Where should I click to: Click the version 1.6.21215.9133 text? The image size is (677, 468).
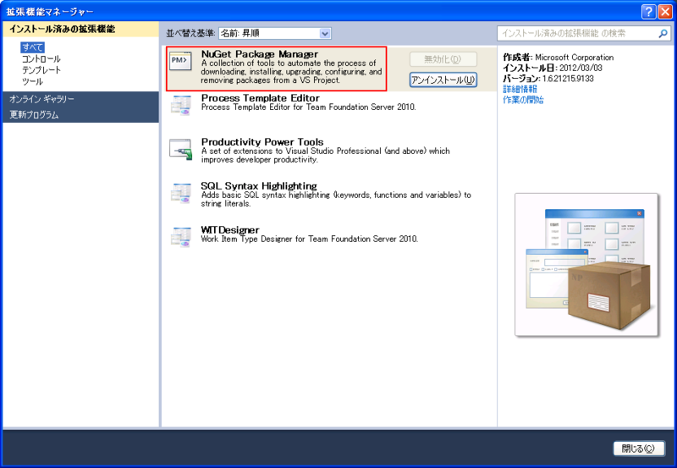pos(568,79)
